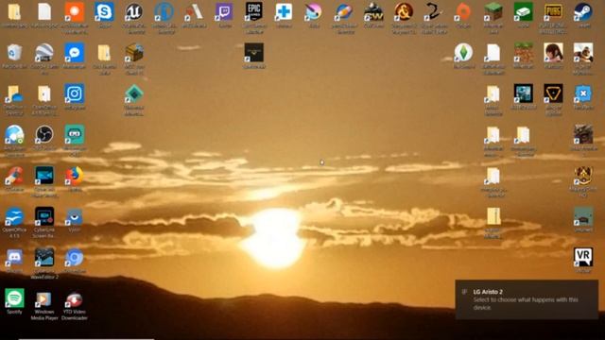Launch the PUBG shortcut
The height and width of the screenshot is (340, 605).
point(553,12)
